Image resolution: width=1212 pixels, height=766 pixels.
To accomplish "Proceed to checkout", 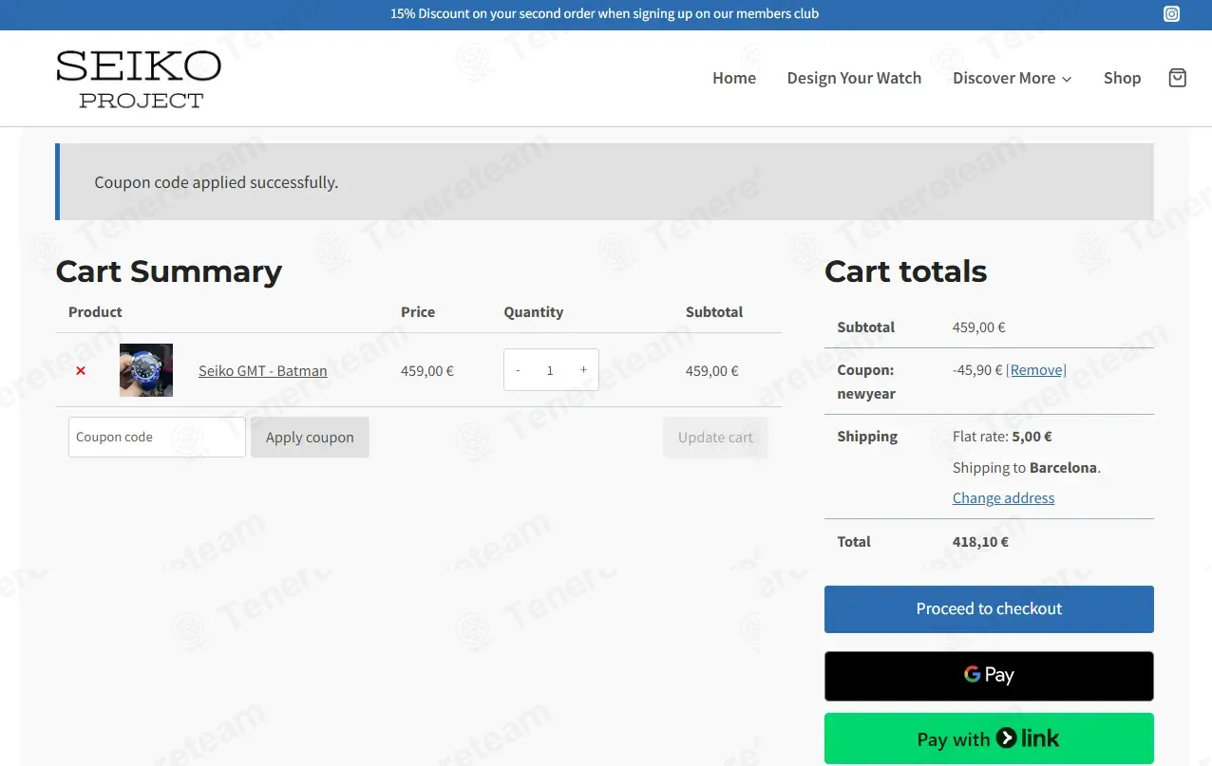I will [x=989, y=609].
